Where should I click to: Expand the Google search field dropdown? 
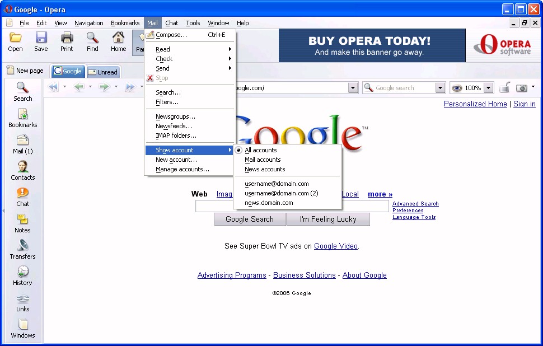pyautogui.click(x=440, y=88)
